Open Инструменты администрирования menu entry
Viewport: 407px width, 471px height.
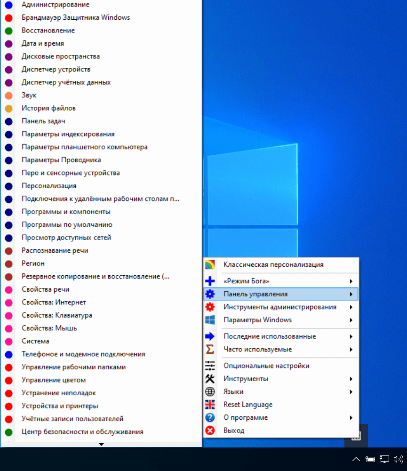281,307
